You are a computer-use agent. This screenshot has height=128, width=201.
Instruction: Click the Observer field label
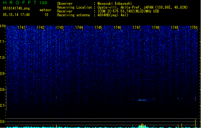click(x=65, y=4)
